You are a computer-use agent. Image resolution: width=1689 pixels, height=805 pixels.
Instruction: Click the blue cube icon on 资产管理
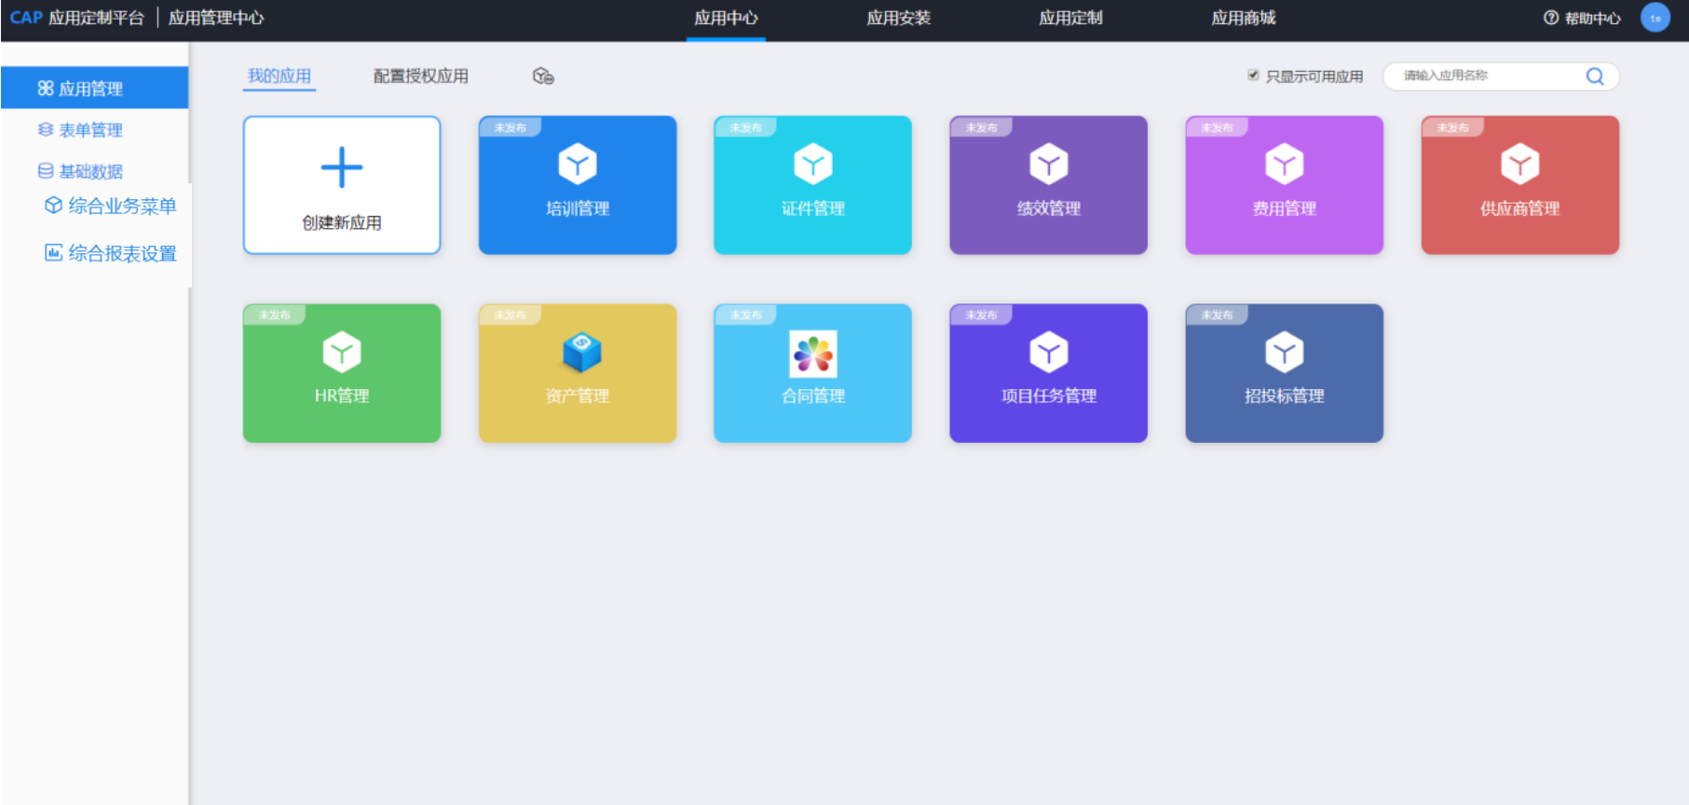coord(582,353)
